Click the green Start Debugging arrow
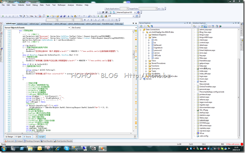The width and height of the screenshot is (245, 153). tap(98, 16)
